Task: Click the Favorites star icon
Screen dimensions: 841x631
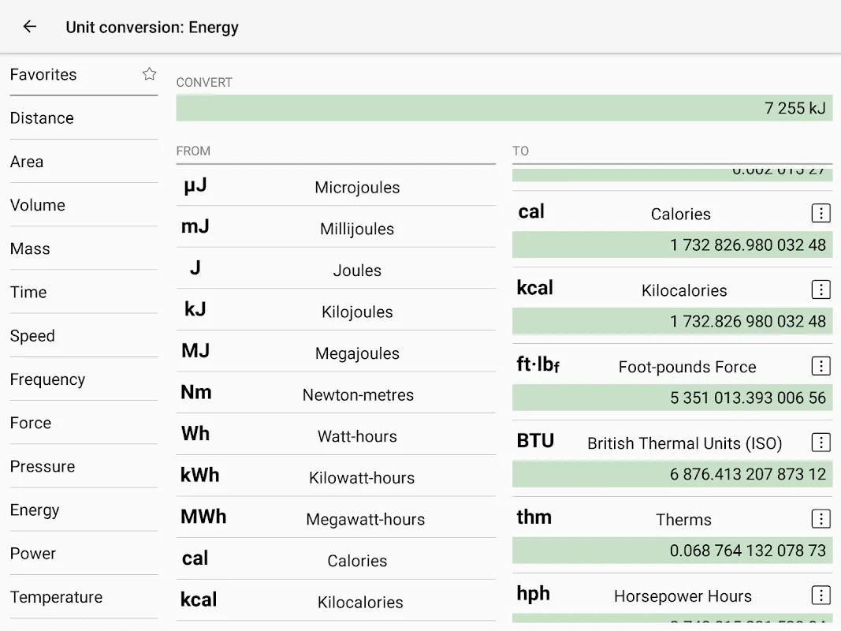Action: (149, 74)
